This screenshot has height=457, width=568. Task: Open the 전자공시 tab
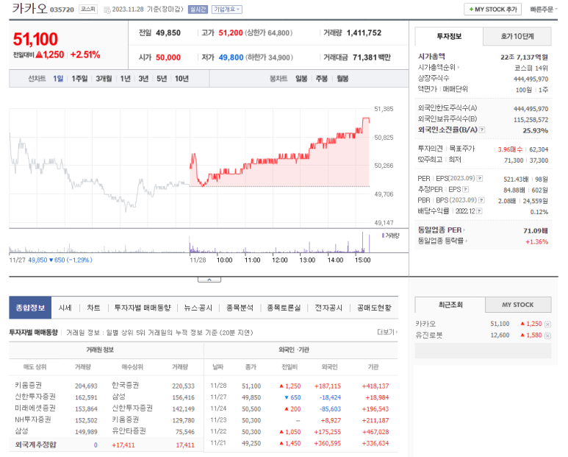pyautogui.click(x=328, y=308)
